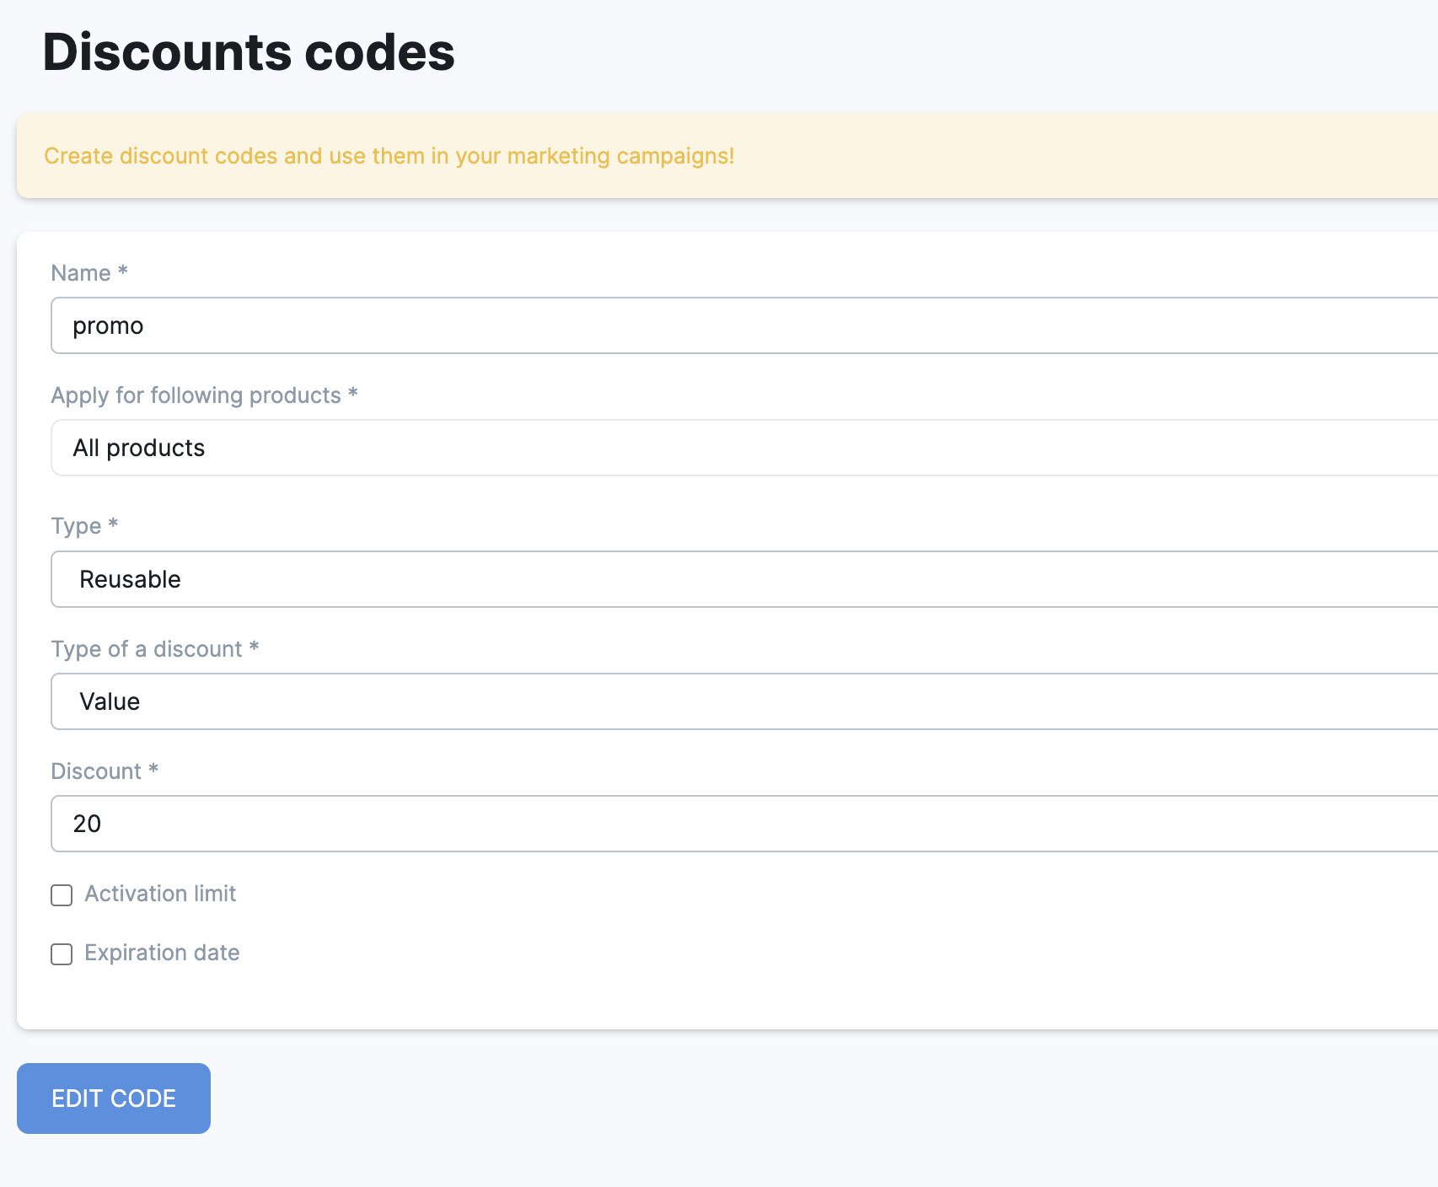Select the Type field label text
The image size is (1438, 1187).
[x=76, y=526]
